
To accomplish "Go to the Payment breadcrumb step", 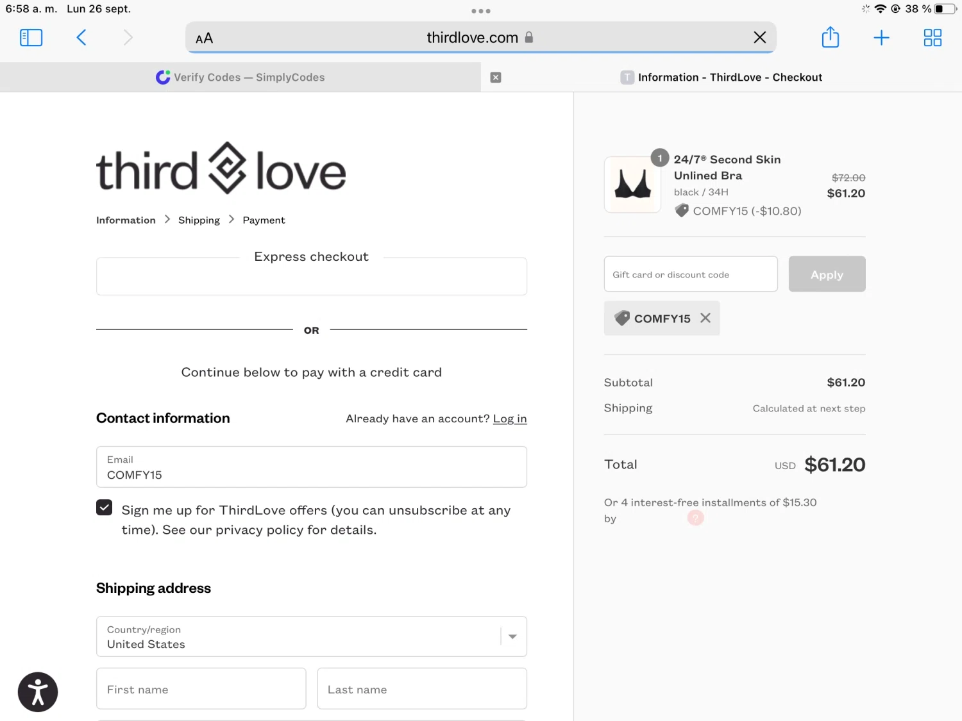I will click(264, 220).
